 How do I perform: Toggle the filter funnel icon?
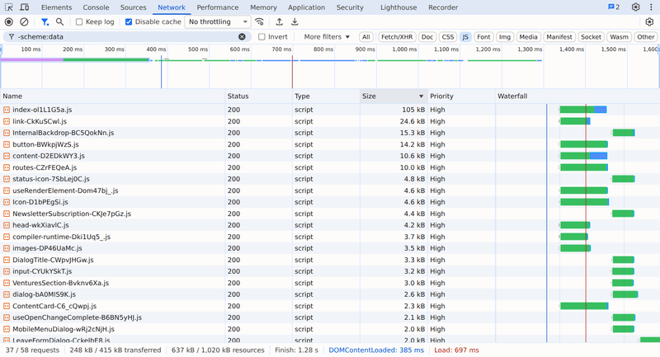(x=45, y=22)
